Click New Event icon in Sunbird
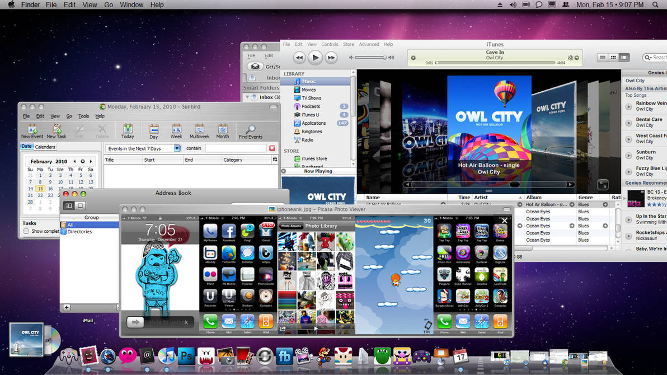The image size is (667, 375). pyautogui.click(x=32, y=131)
